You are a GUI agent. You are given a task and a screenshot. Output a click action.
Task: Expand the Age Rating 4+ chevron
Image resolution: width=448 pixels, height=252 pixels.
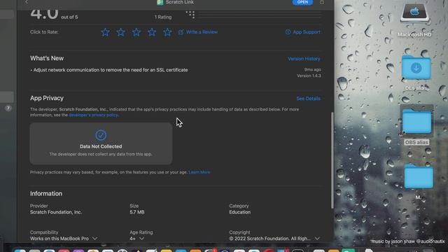pyautogui.click(x=141, y=238)
